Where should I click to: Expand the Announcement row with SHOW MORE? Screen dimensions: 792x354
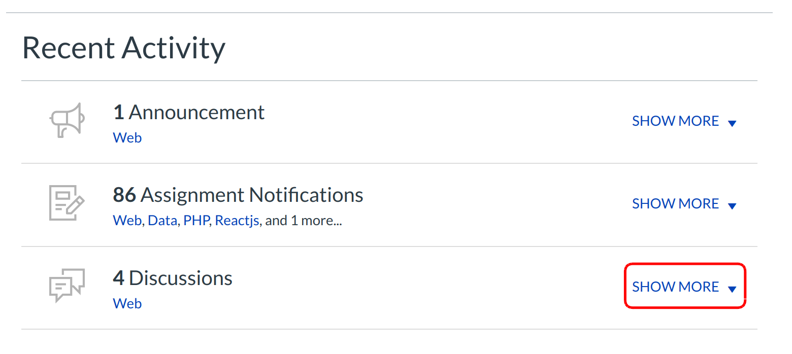pyautogui.click(x=675, y=121)
